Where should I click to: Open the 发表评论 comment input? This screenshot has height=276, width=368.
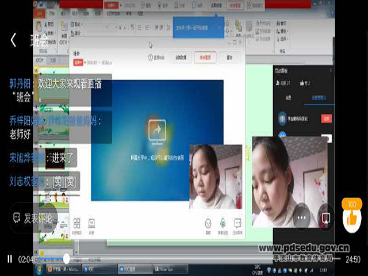33,218
